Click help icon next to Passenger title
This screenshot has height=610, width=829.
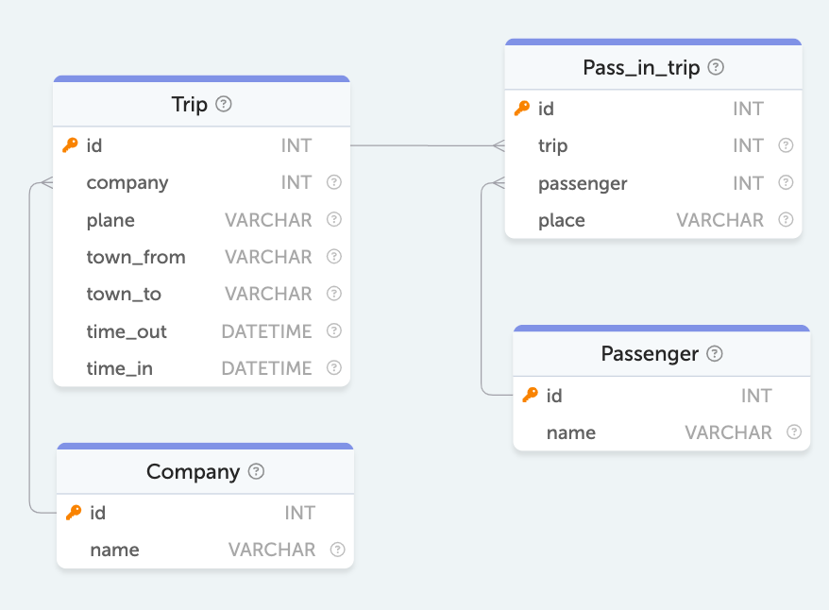(x=715, y=354)
